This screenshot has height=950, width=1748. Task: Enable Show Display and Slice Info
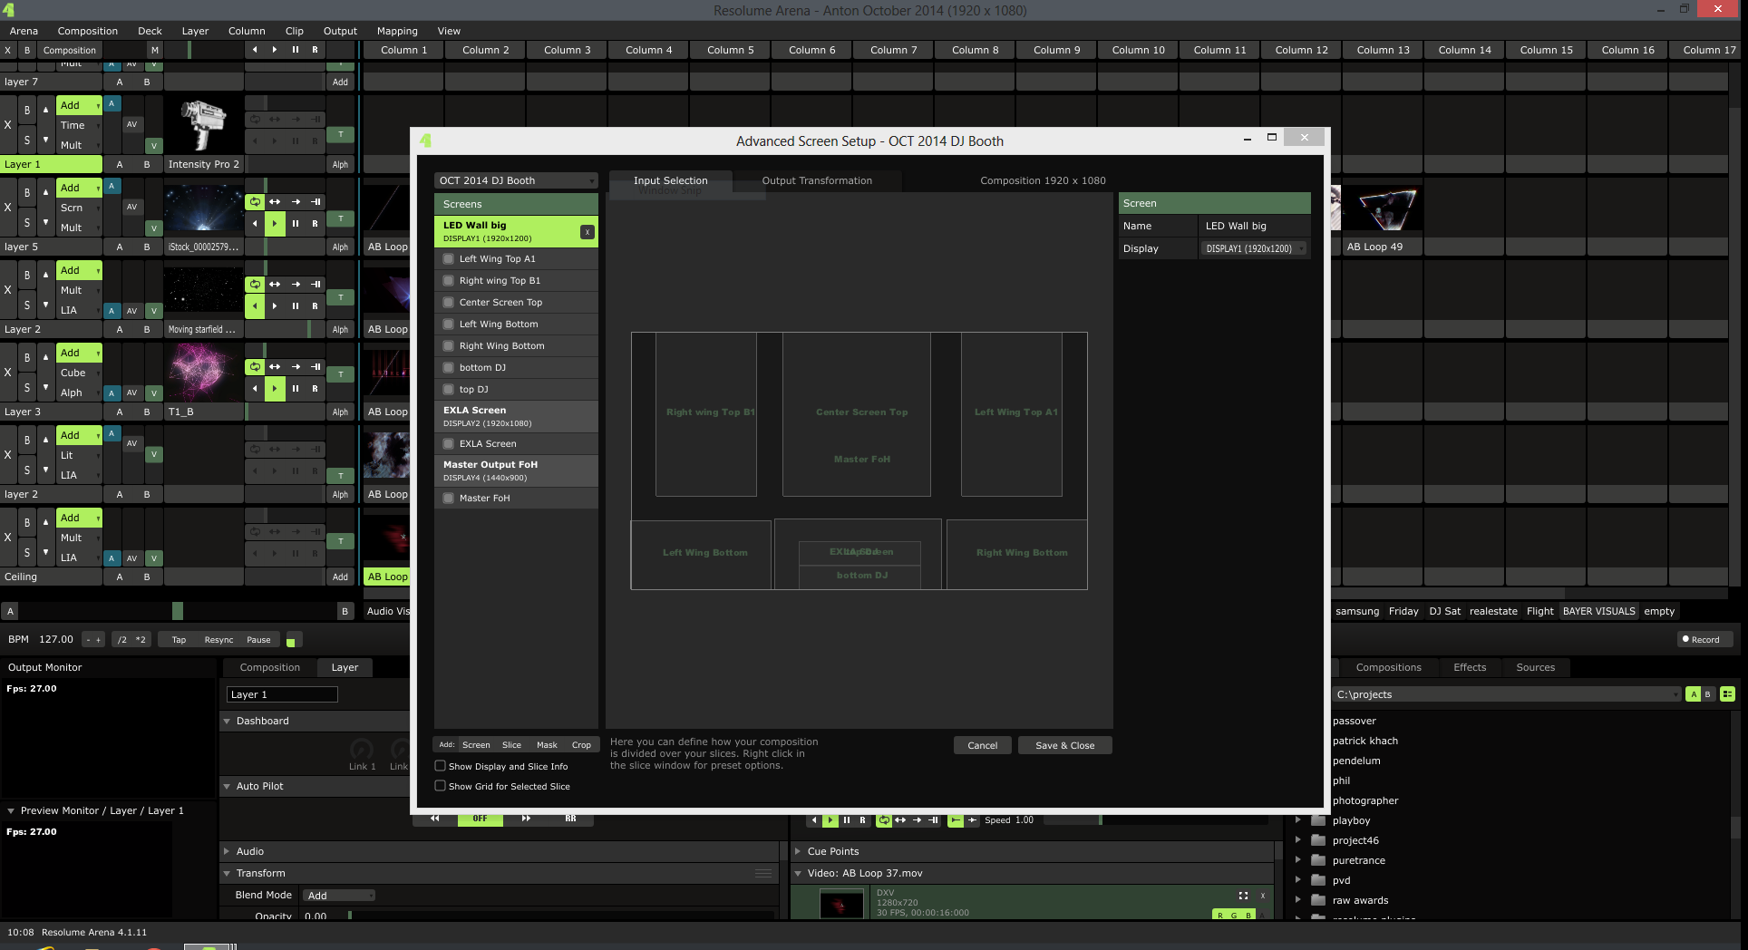click(x=441, y=766)
